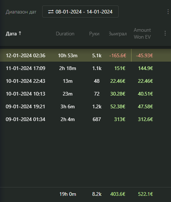The width and height of the screenshot is (171, 202).
Task: Click the total 522.1€ EV summary value
Action: (146, 194)
